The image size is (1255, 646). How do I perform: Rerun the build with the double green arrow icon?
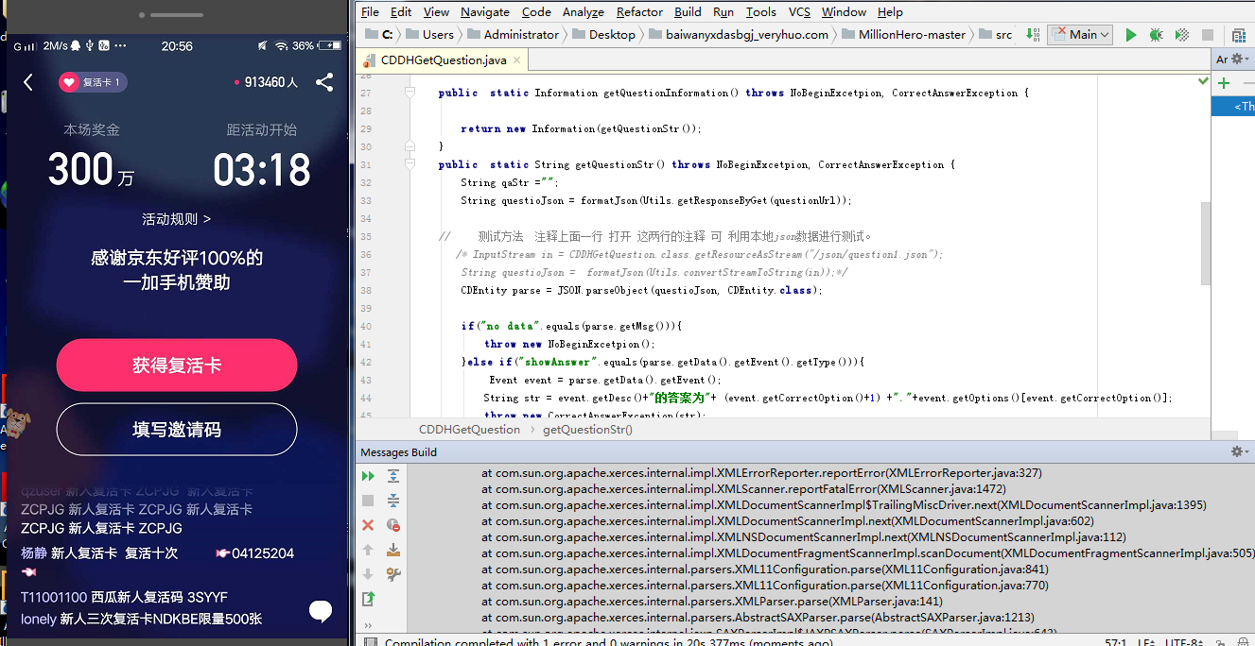click(x=368, y=477)
